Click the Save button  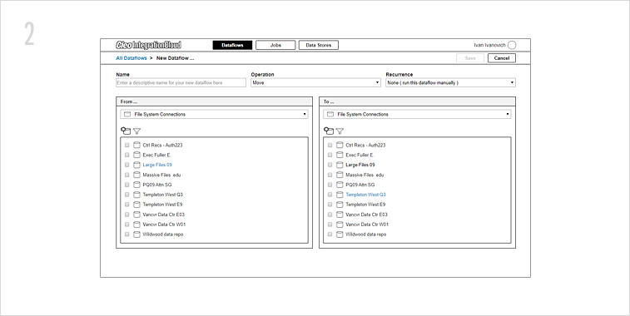(470, 58)
